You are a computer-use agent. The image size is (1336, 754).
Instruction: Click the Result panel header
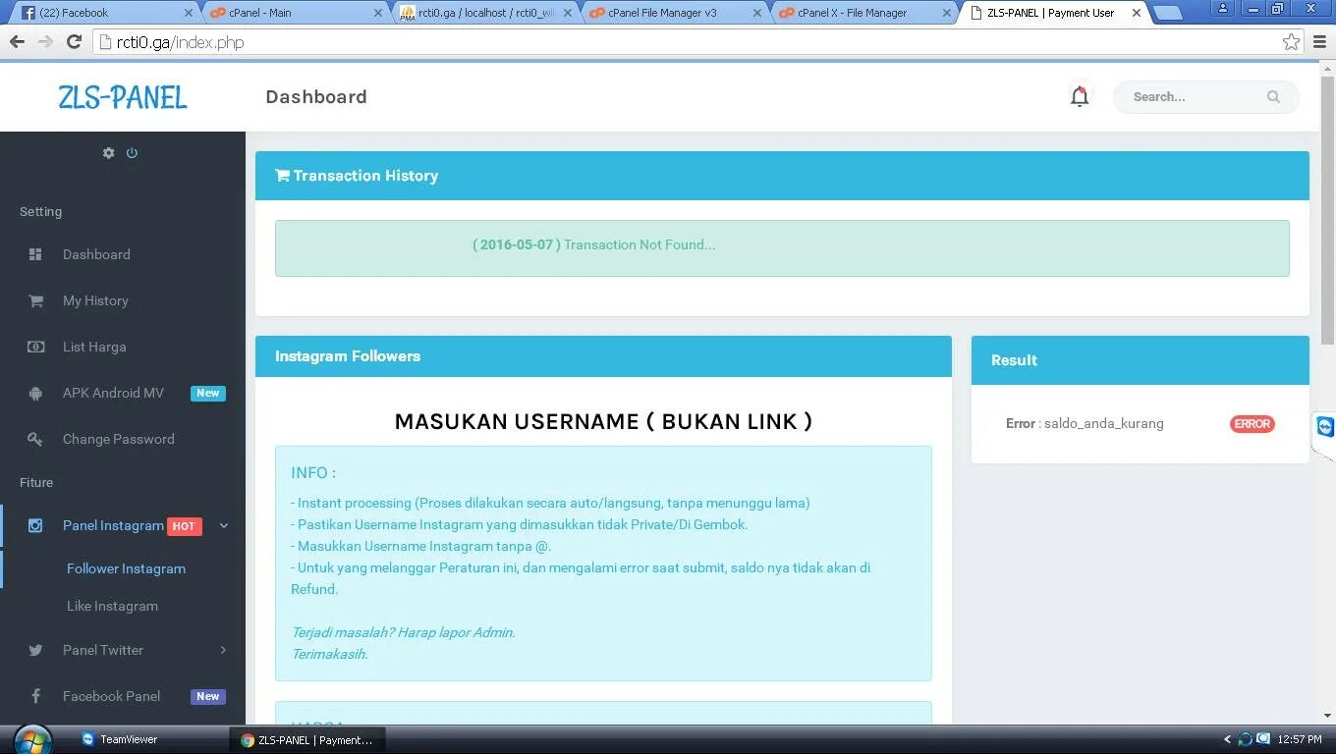click(x=1140, y=360)
